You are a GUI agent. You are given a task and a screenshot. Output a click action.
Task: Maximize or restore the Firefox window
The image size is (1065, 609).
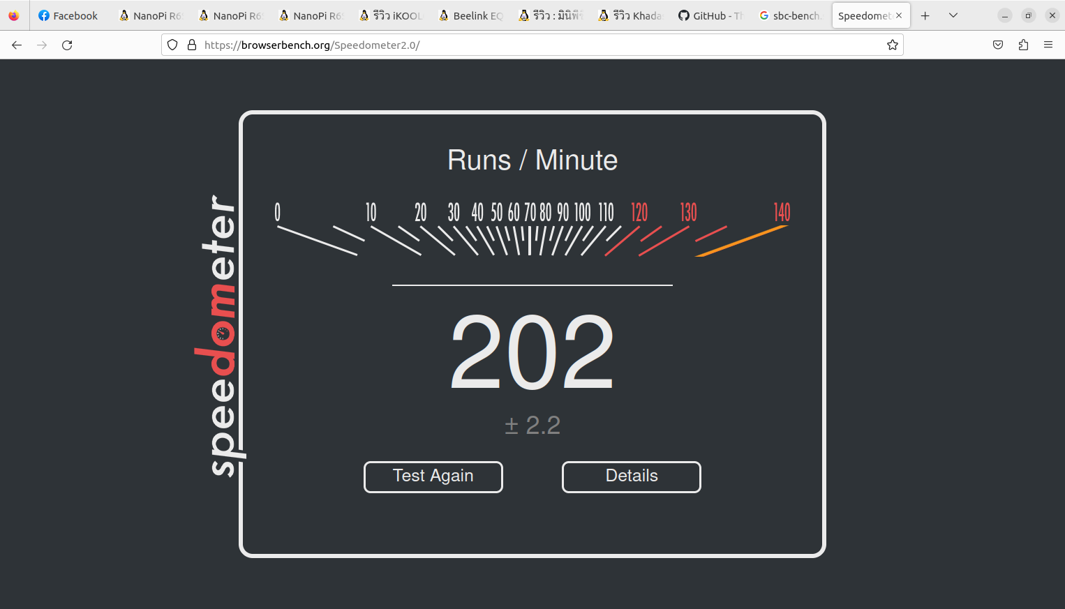pyautogui.click(x=1029, y=15)
